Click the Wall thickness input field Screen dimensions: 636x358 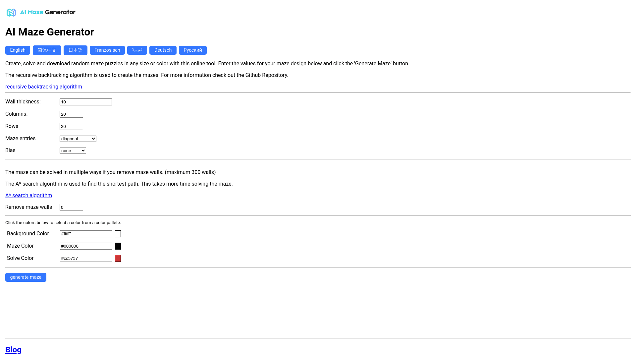85,102
